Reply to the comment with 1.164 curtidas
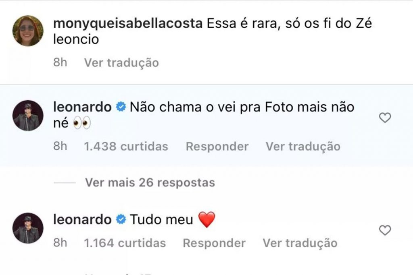This screenshot has width=413, height=275. click(214, 243)
